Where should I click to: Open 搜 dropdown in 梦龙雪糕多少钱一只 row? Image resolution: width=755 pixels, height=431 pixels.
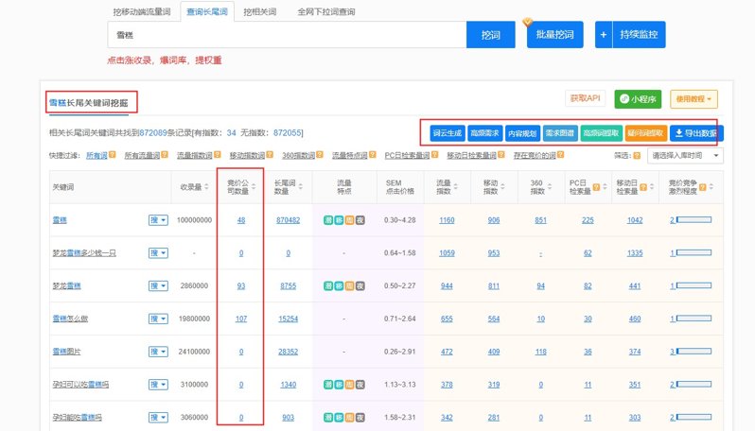pos(158,253)
